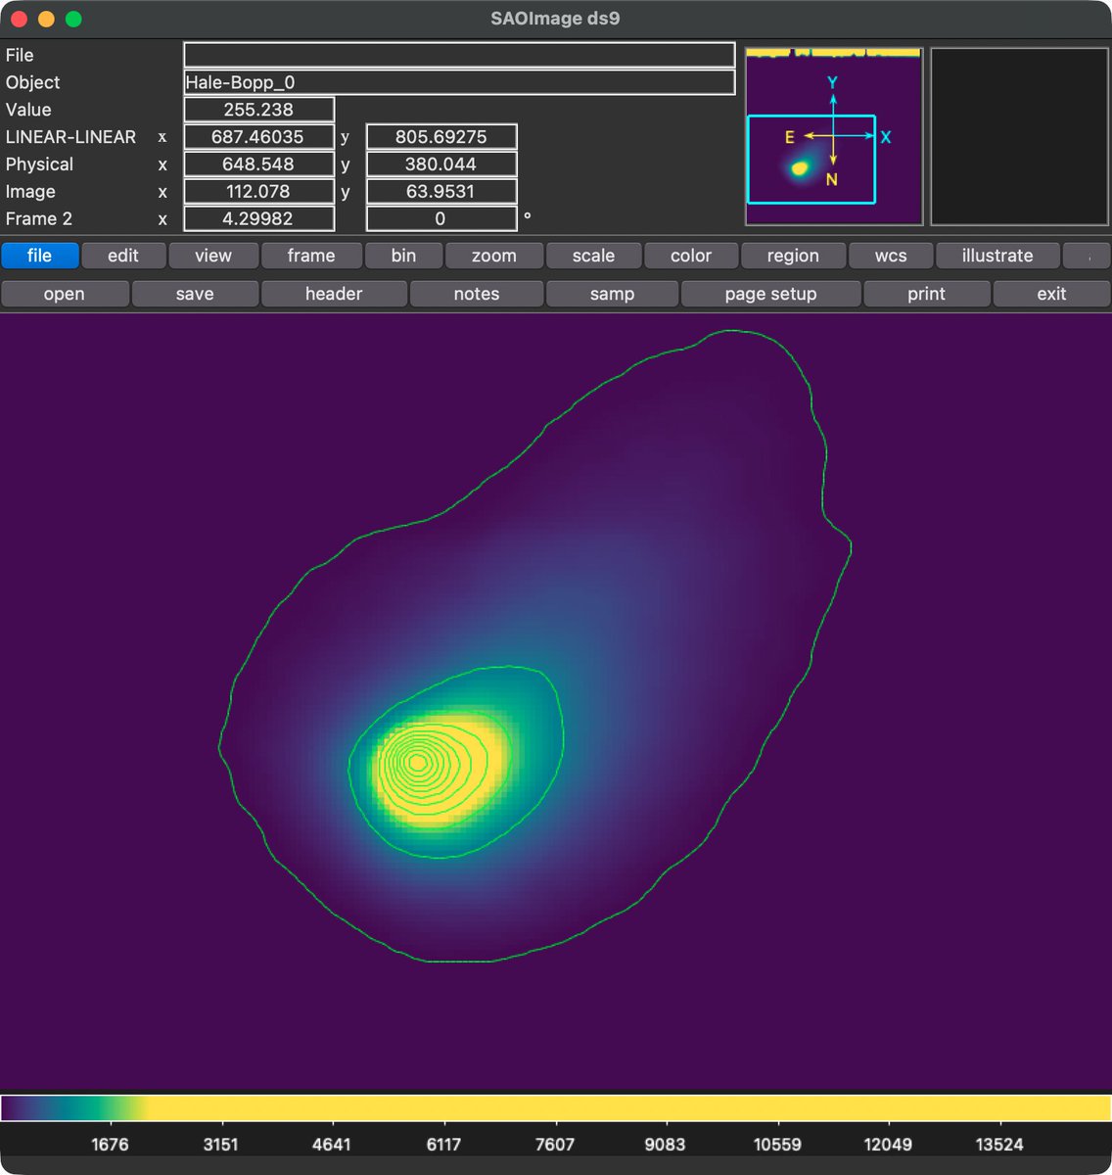Open the wcs menu button
Viewport: 1112px width, 1175px height.
891,256
